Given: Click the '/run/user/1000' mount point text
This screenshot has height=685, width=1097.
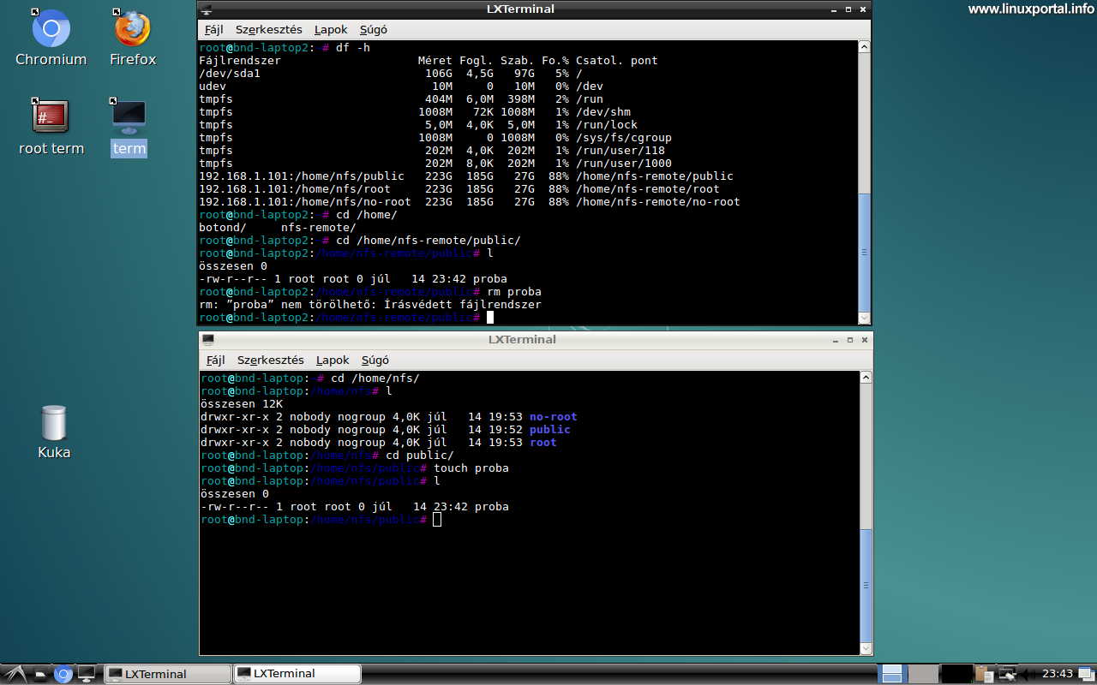Looking at the screenshot, I should 624,164.
